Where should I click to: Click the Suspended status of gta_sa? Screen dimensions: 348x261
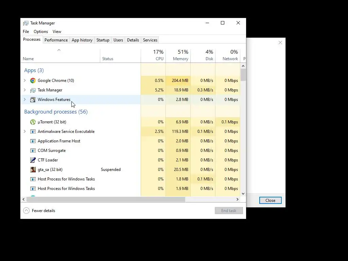click(x=111, y=170)
